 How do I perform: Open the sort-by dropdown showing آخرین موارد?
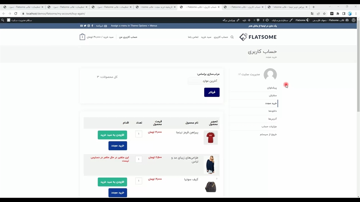pyautogui.click(x=204, y=81)
